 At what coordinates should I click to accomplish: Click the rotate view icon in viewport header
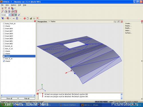coord(117,22)
